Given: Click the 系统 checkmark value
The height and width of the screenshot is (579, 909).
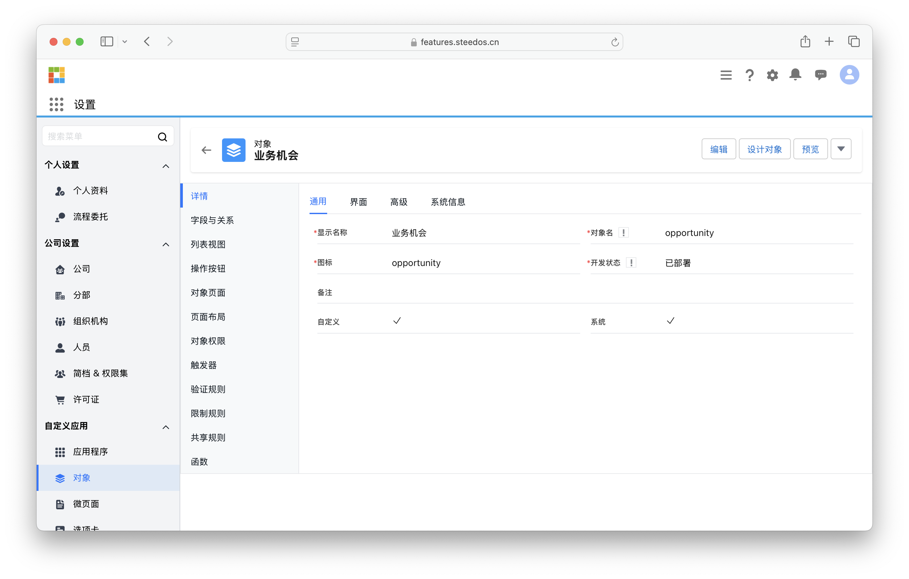Looking at the screenshot, I should pyautogui.click(x=670, y=321).
